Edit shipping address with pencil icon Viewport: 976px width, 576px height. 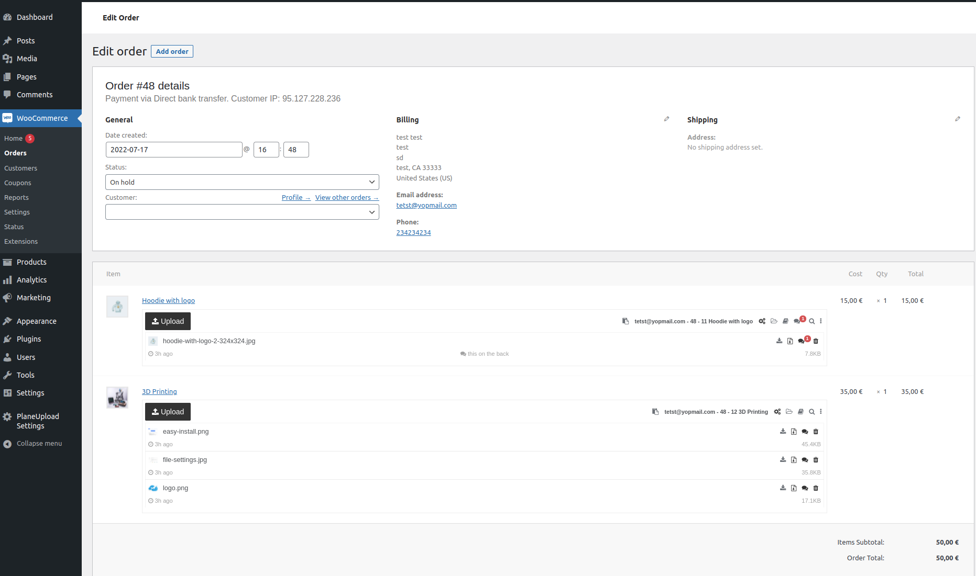(x=957, y=119)
